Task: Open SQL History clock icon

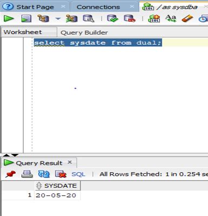Action: point(203,18)
